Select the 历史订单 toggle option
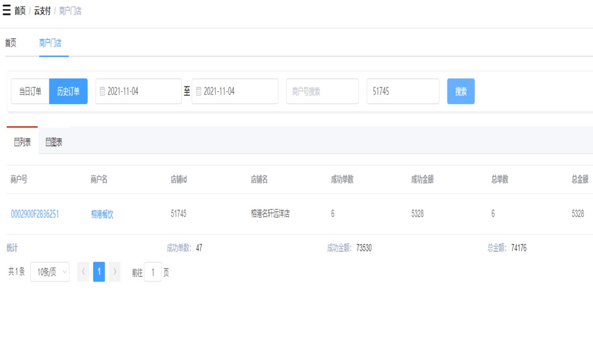The height and width of the screenshot is (344, 593). click(x=68, y=92)
